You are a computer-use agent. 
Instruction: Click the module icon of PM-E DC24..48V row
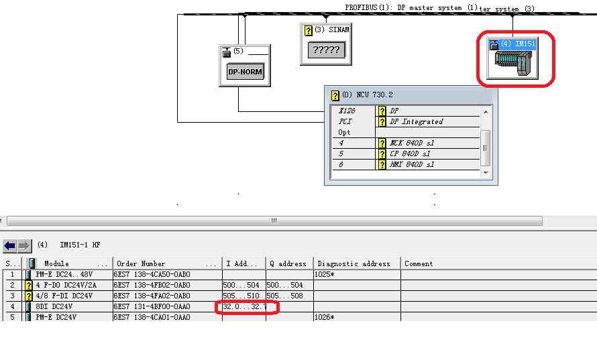tap(28, 274)
